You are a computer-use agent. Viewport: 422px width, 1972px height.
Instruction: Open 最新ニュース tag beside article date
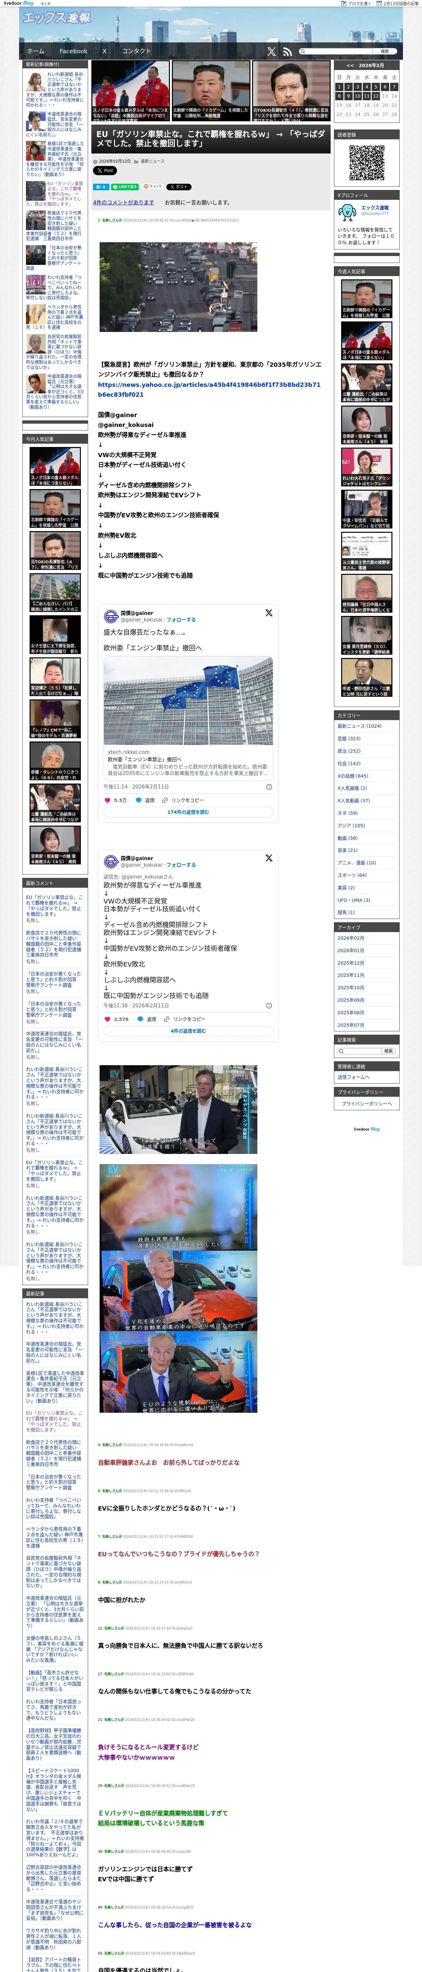[x=152, y=161]
